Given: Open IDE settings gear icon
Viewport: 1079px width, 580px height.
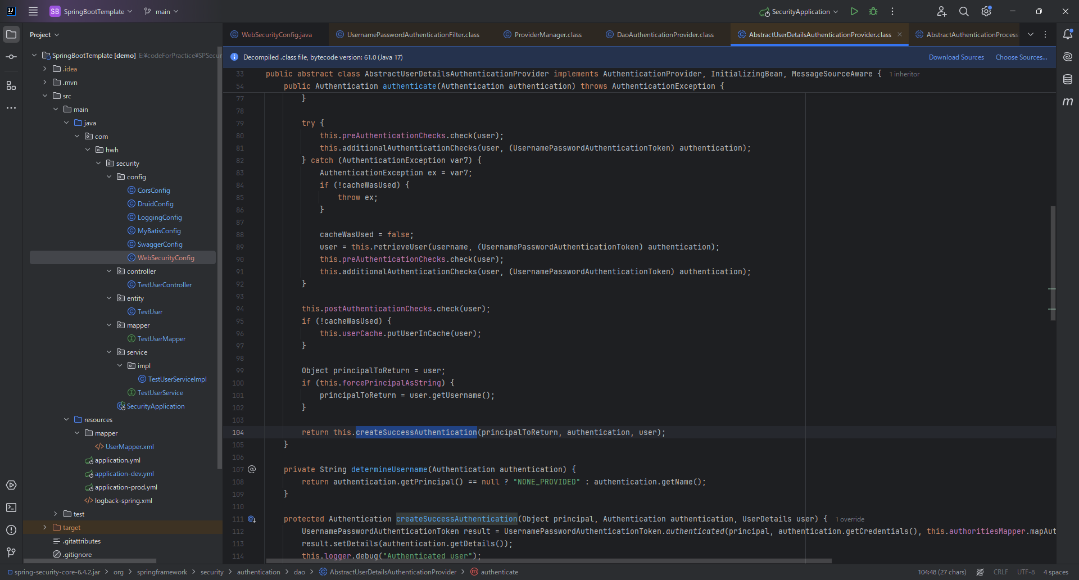Looking at the screenshot, I should coord(986,11).
